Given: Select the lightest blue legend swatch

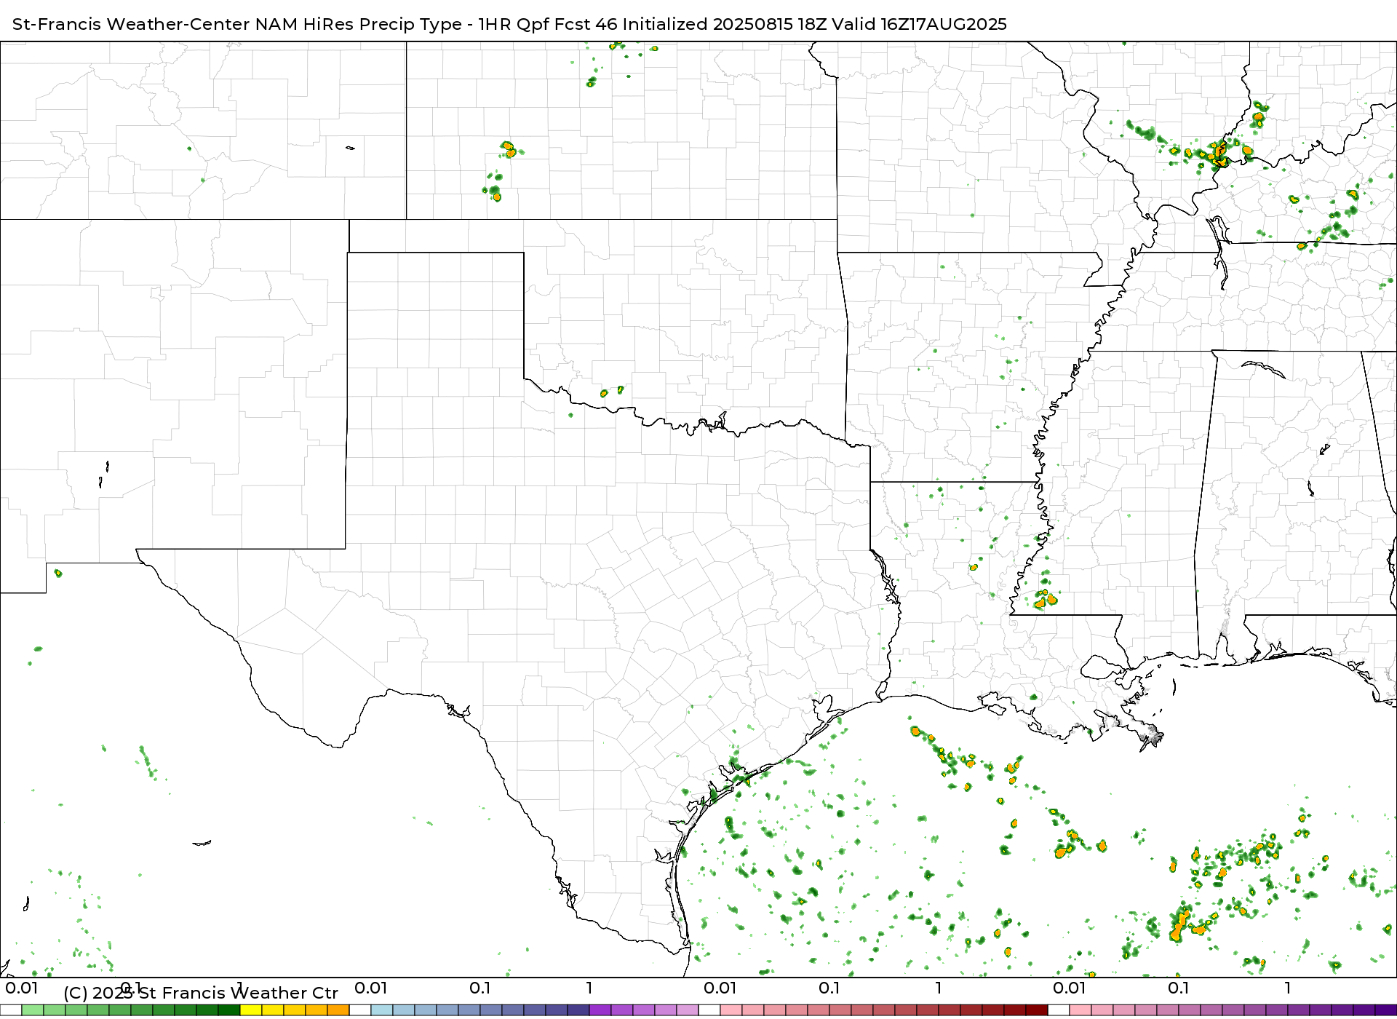Looking at the screenshot, I should [382, 1010].
